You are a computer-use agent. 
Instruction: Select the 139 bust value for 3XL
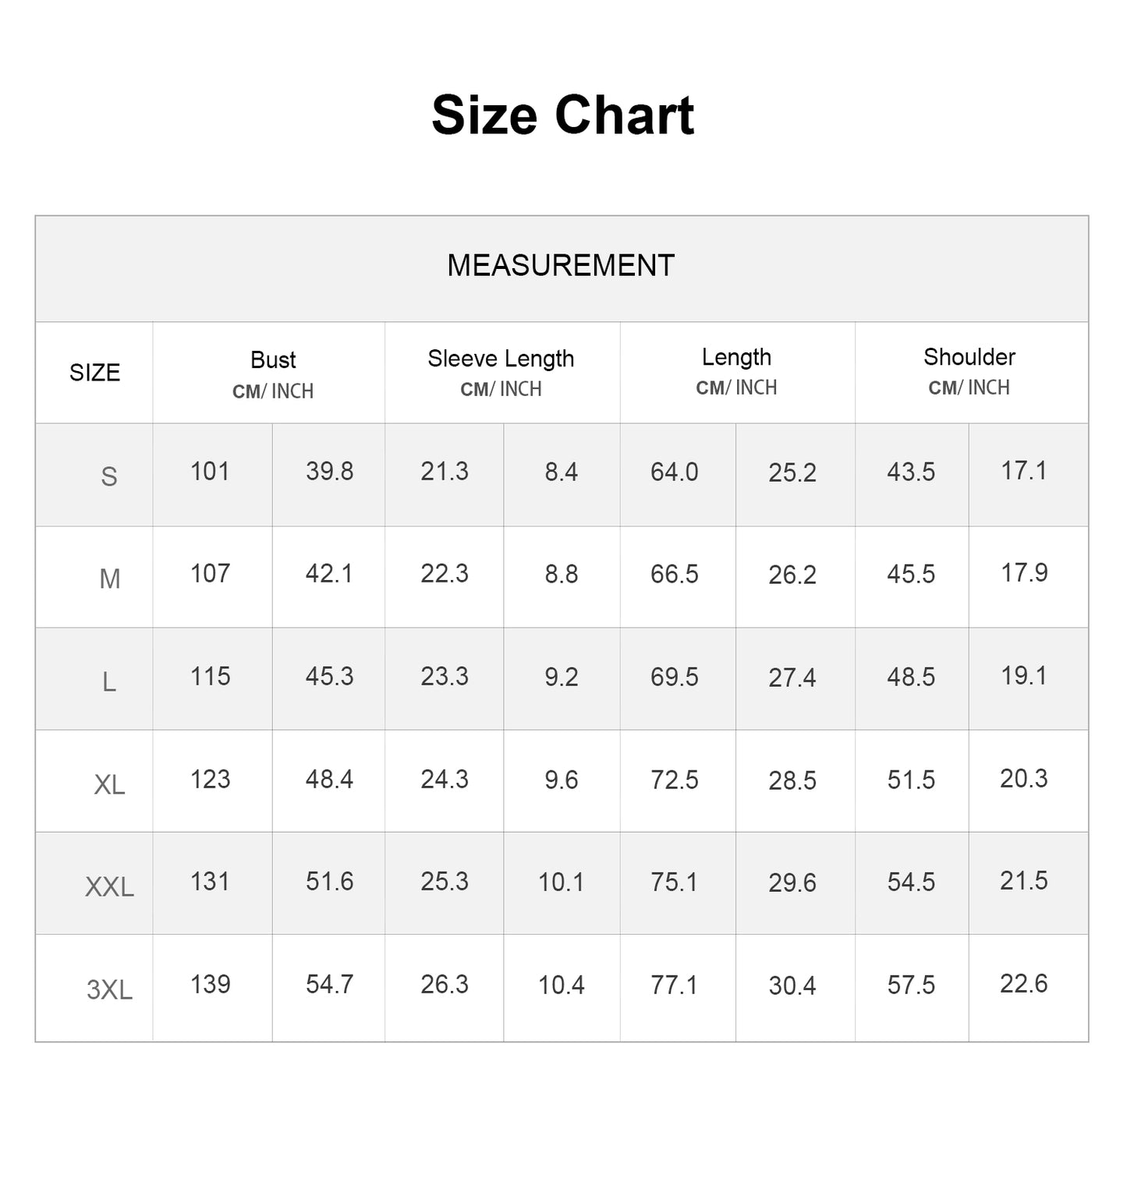[210, 984]
